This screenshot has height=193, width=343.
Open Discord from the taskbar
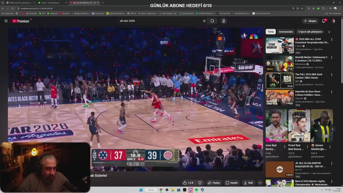tap(191, 190)
